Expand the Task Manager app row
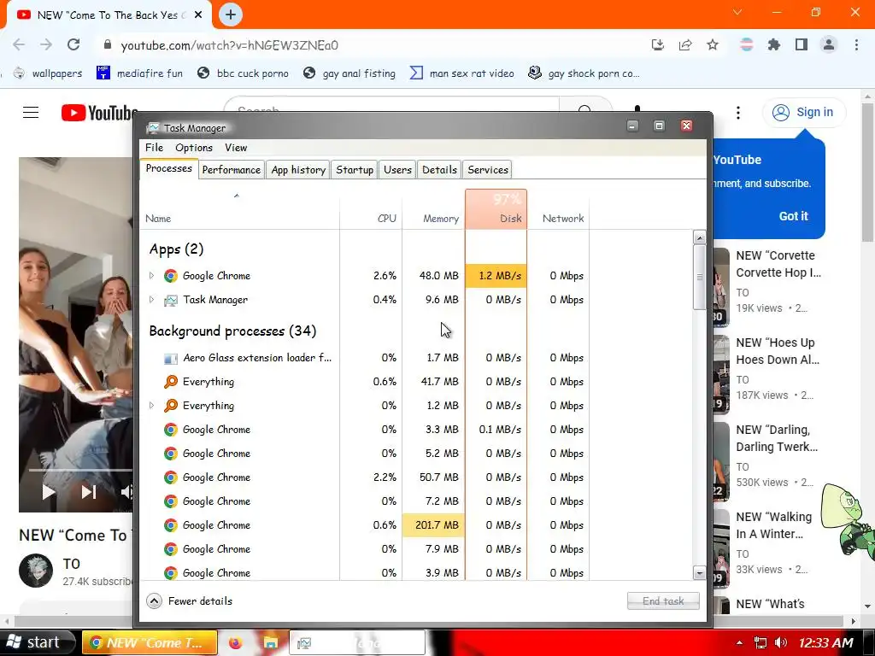 pyautogui.click(x=151, y=300)
